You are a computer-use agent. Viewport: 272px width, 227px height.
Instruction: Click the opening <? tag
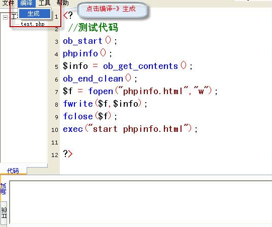point(68,16)
